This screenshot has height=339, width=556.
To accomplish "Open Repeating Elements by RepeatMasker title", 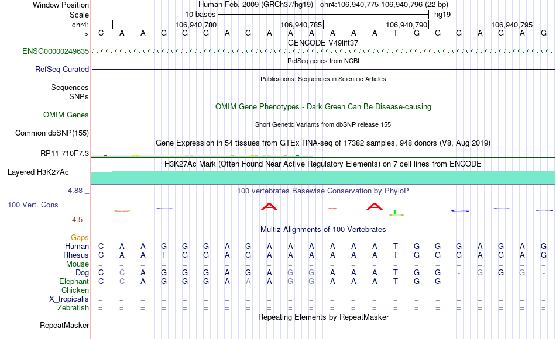I will [323, 317].
